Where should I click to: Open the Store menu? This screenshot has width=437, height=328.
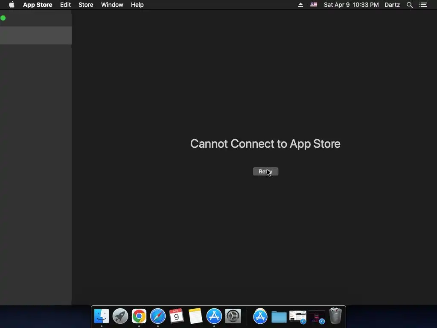[86, 5]
